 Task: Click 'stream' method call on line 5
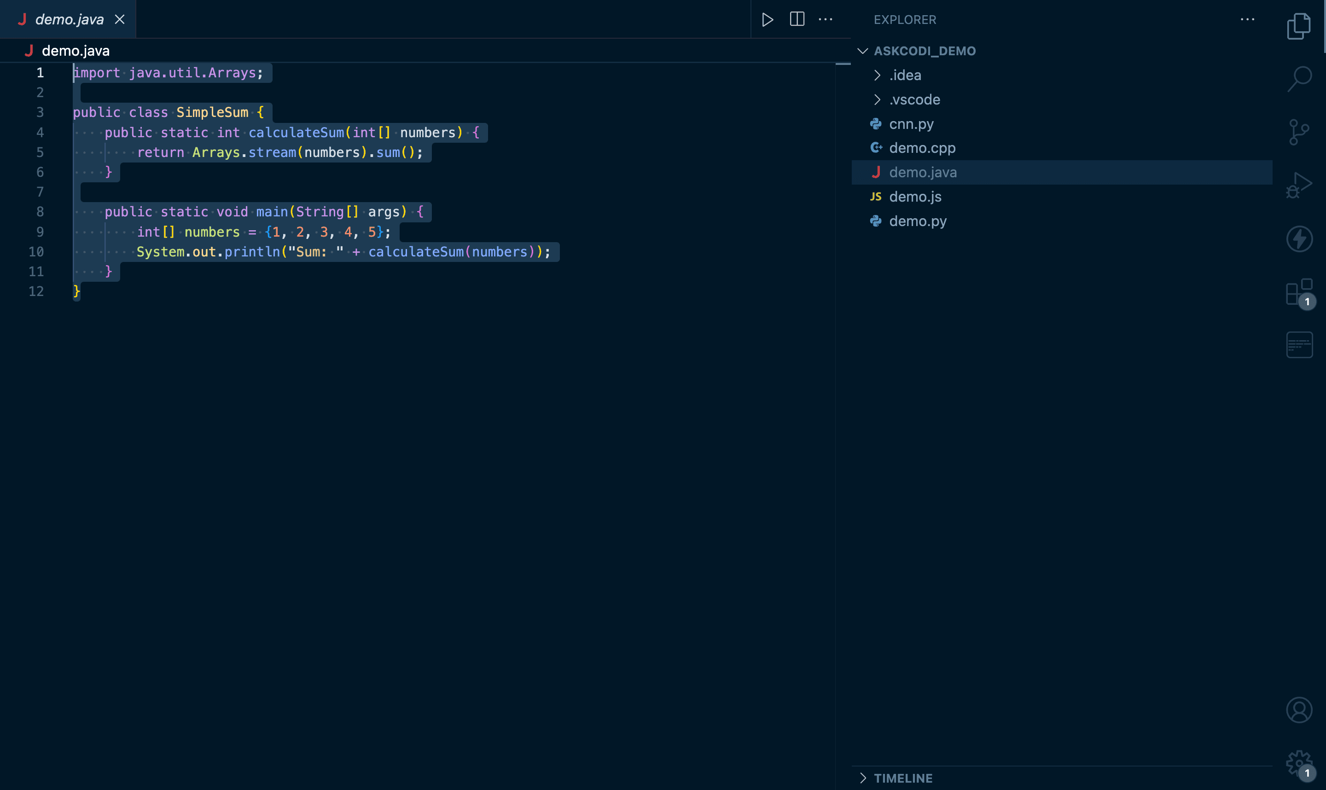tap(272, 152)
